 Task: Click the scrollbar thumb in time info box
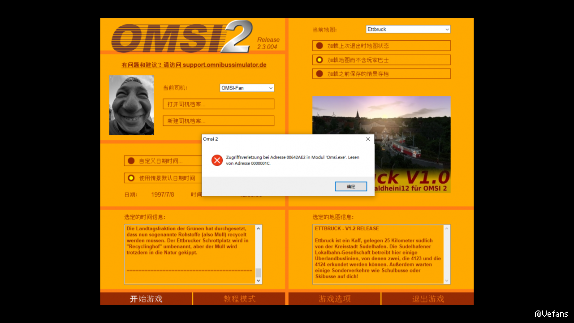click(x=258, y=272)
